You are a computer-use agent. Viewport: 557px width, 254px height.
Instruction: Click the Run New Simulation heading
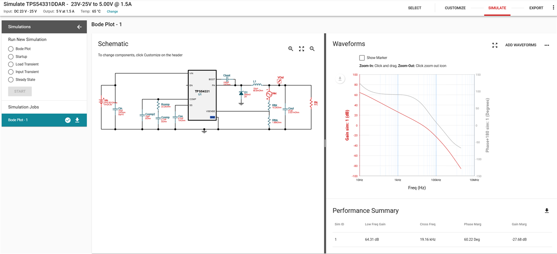click(x=27, y=40)
